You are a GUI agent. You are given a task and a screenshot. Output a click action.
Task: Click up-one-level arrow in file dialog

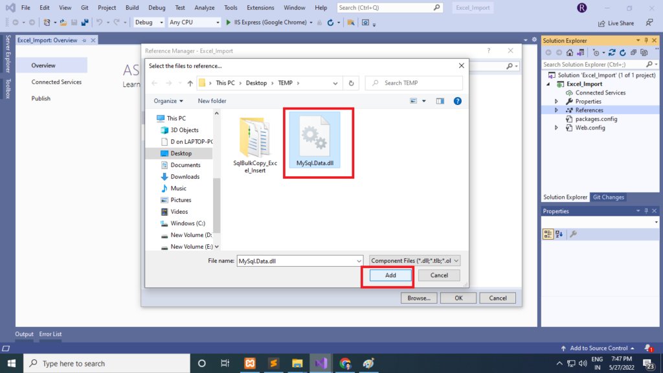[x=190, y=84]
